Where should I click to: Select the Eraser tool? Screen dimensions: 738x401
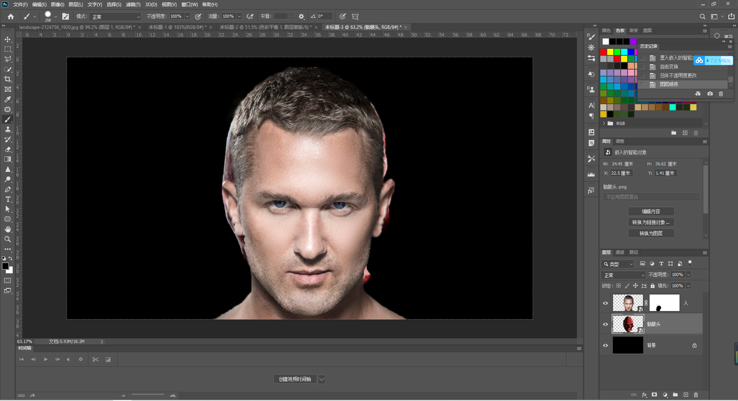point(8,149)
